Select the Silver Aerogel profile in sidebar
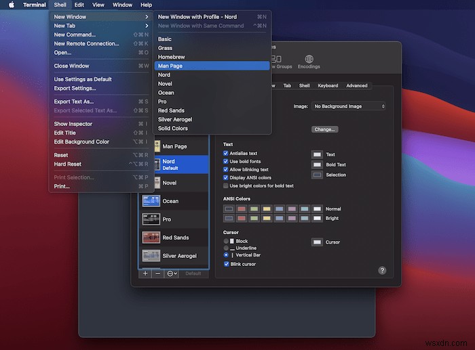This screenshot has width=475, height=350. [179, 256]
